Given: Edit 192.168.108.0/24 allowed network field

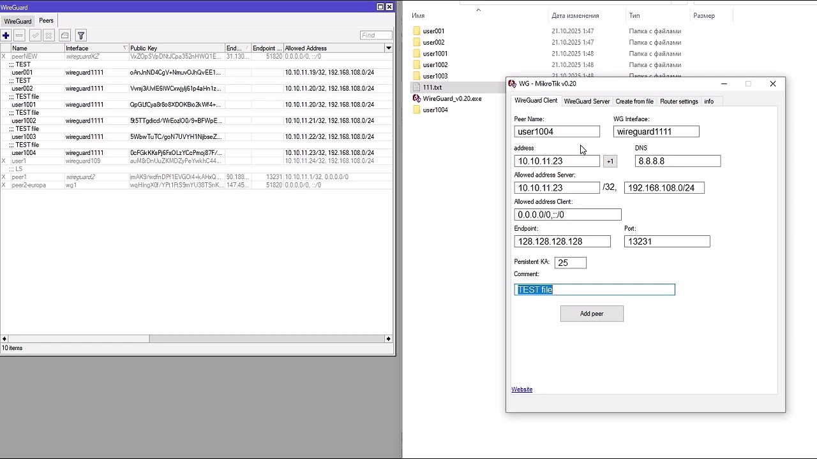Looking at the screenshot, I should point(664,188).
